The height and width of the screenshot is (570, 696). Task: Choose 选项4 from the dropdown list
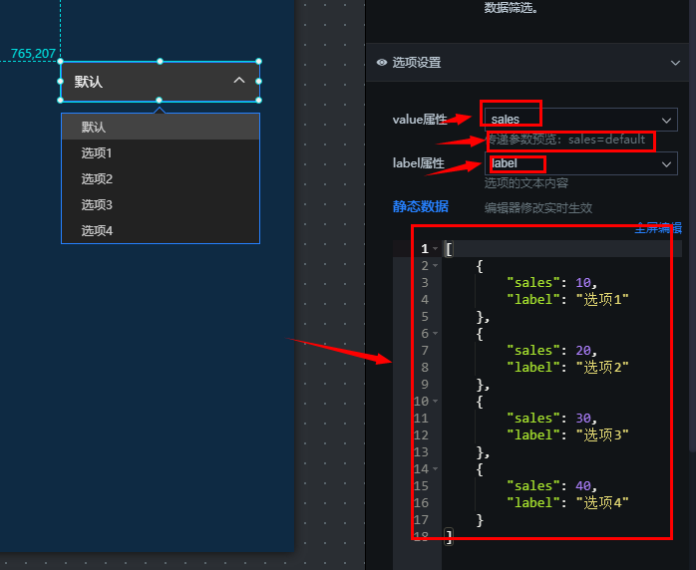click(x=161, y=230)
